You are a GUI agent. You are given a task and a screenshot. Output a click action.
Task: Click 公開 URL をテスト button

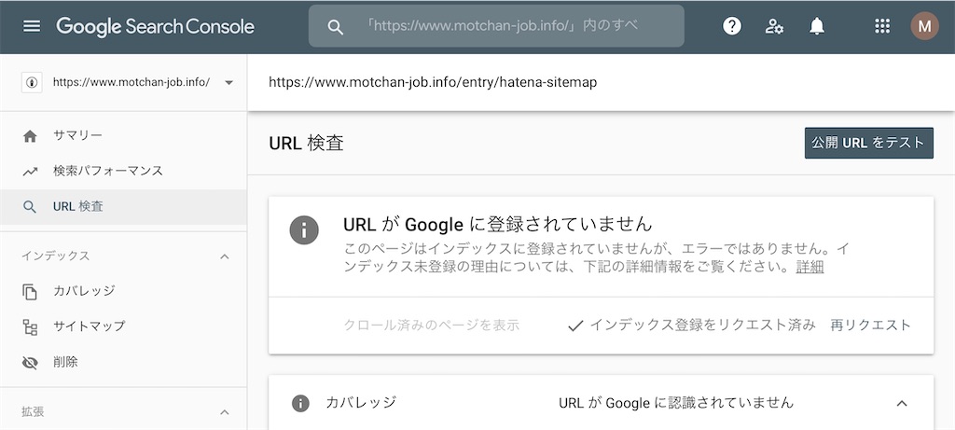868,143
